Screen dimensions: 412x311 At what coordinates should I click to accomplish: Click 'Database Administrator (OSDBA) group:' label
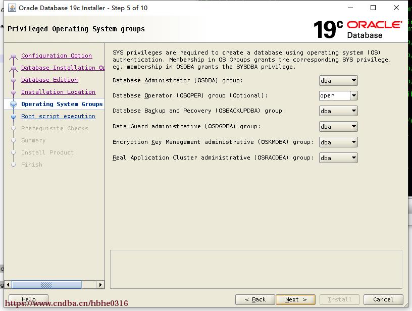[x=178, y=80]
